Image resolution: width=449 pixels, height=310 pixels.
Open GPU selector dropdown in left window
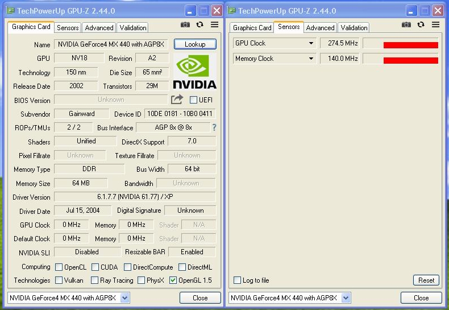(x=125, y=297)
